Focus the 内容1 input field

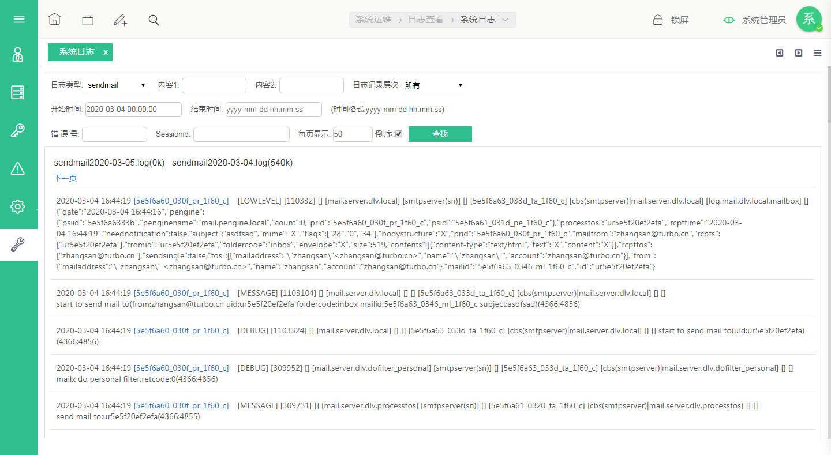tap(214, 85)
